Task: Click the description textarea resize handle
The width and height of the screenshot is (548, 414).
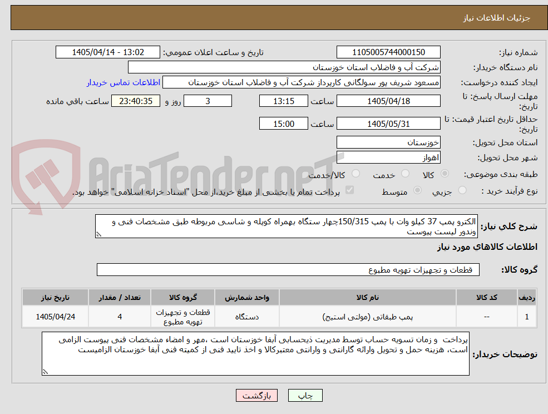Action: point(98,235)
